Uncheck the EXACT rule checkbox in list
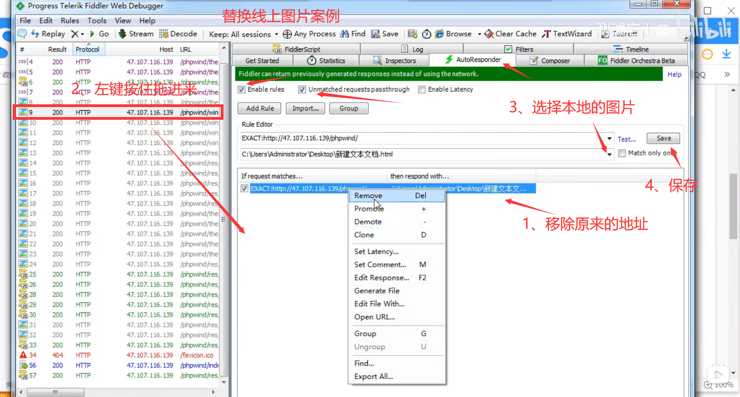 [x=245, y=188]
